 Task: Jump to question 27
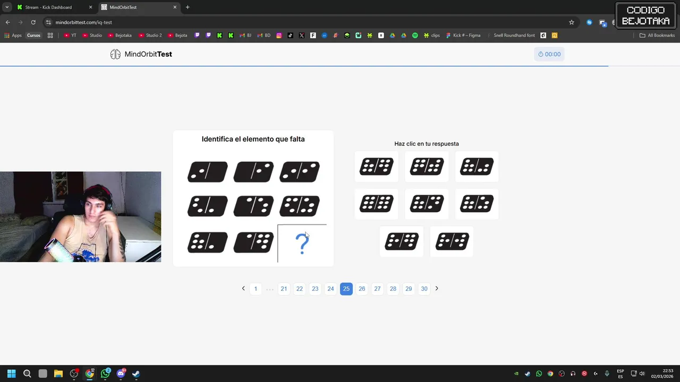pos(377,289)
